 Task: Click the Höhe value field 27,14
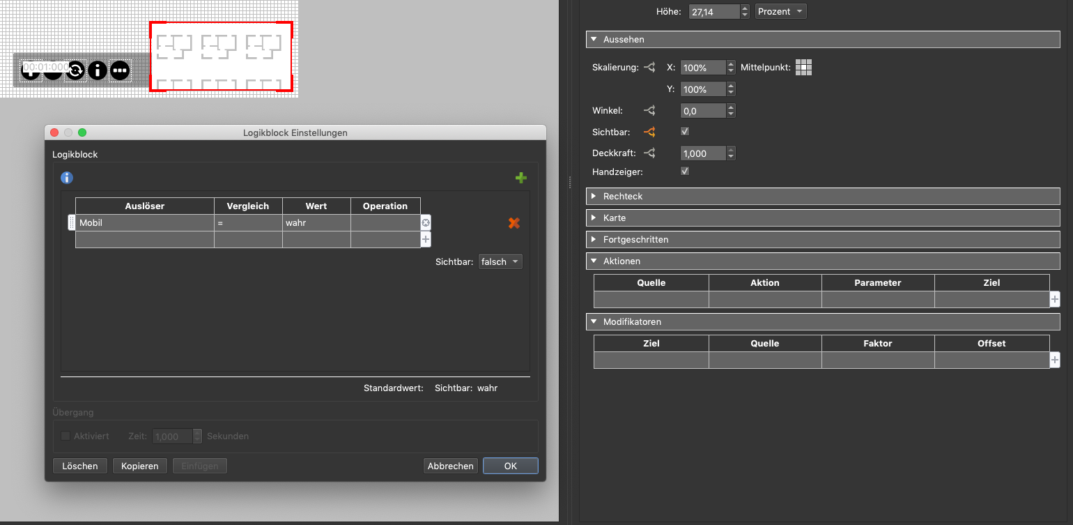coord(713,12)
